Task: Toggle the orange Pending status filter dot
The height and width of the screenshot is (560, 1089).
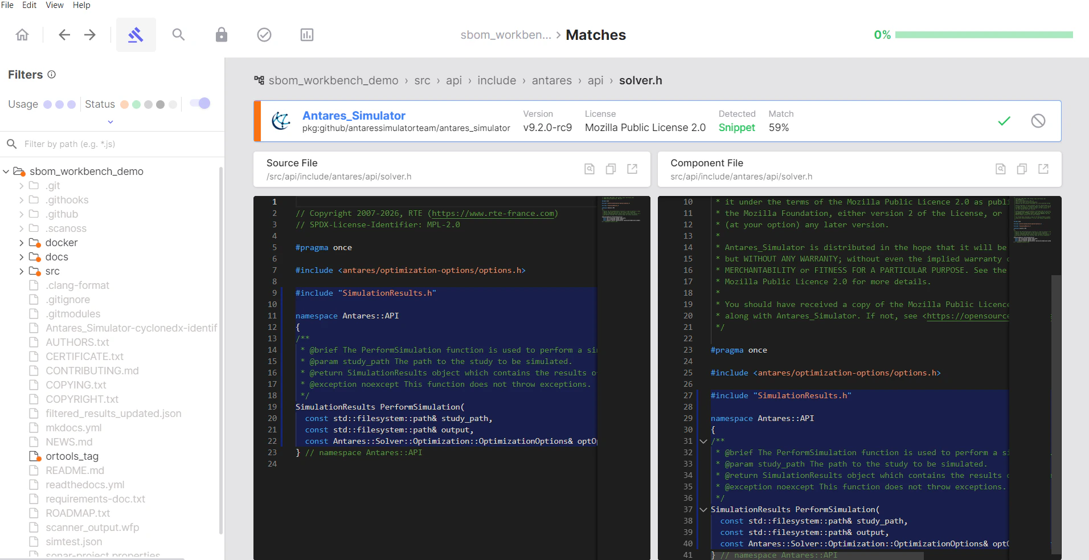Action: tap(123, 104)
